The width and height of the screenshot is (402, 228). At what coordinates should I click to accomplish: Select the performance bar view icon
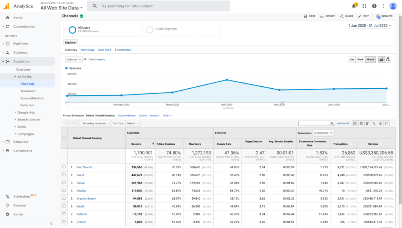(x=367, y=124)
